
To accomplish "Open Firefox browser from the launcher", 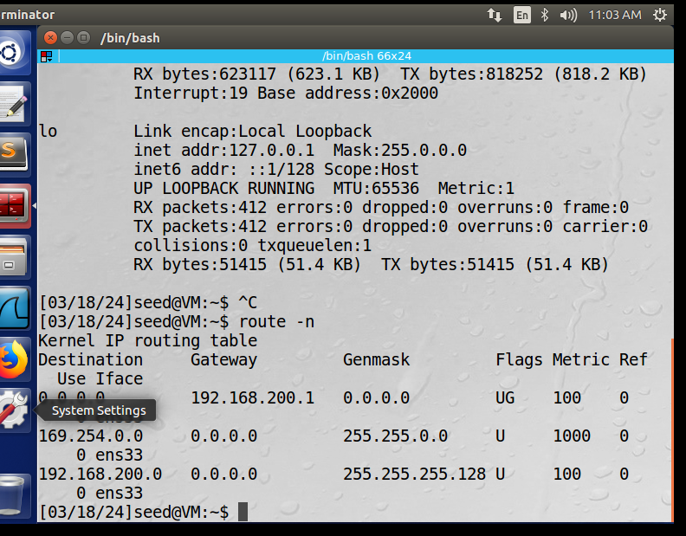I will (x=14, y=358).
